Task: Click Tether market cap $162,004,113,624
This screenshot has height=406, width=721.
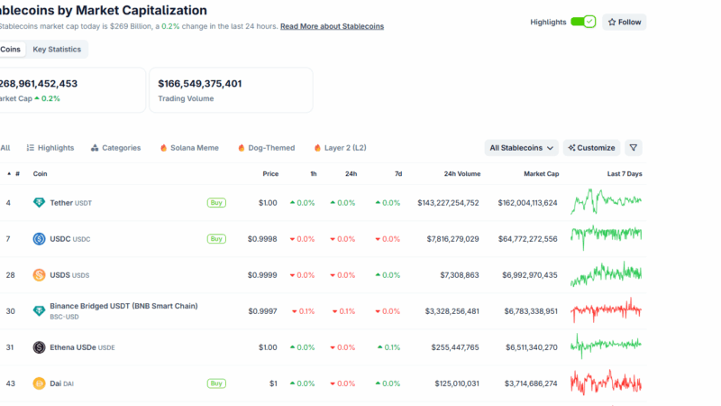Action: coord(527,202)
